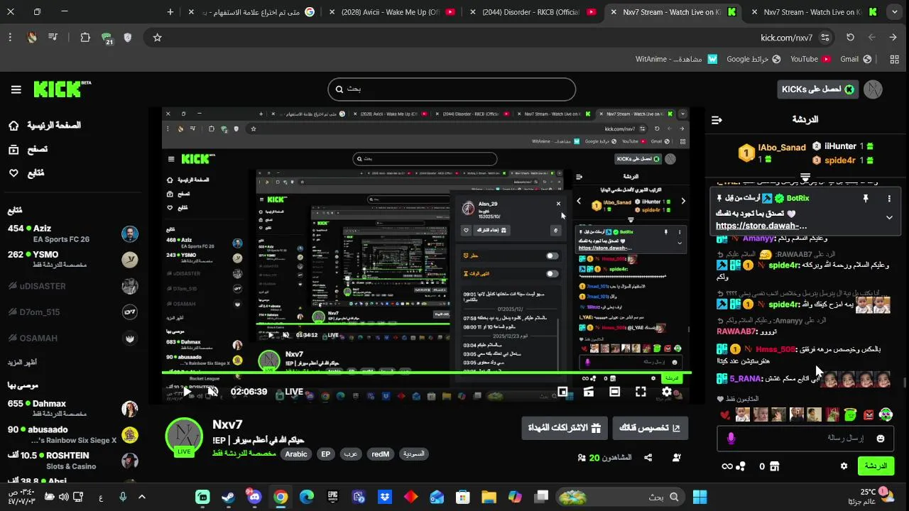Switch to the Avicii Wake Me Up tab
Viewport: 909px width, 511px height.
pyautogui.click(x=391, y=12)
